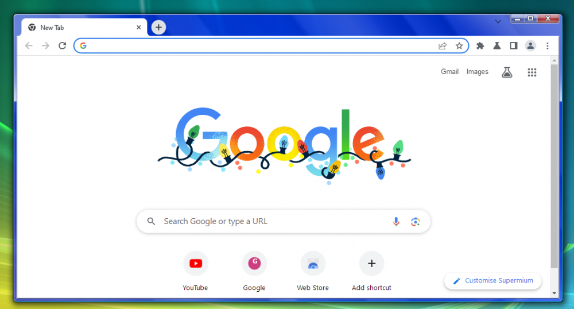Expand the tab search chevron
The height and width of the screenshot is (309, 574).
498,22
